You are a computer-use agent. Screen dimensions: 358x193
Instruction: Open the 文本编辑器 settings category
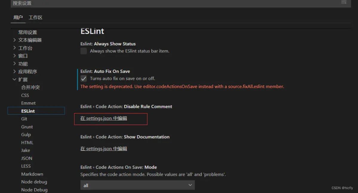point(30,40)
